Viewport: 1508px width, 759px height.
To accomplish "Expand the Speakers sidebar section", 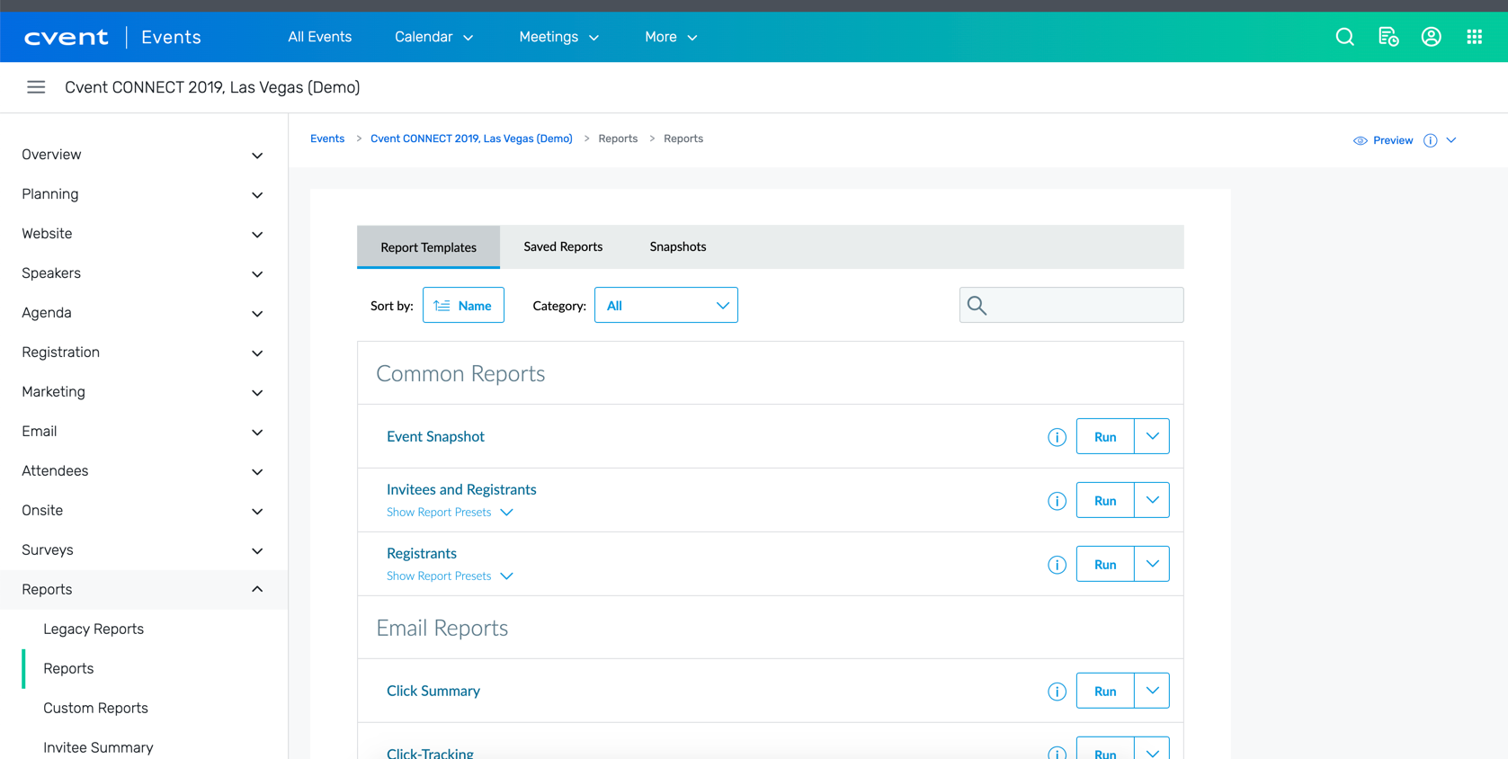I will tap(144, 273).
